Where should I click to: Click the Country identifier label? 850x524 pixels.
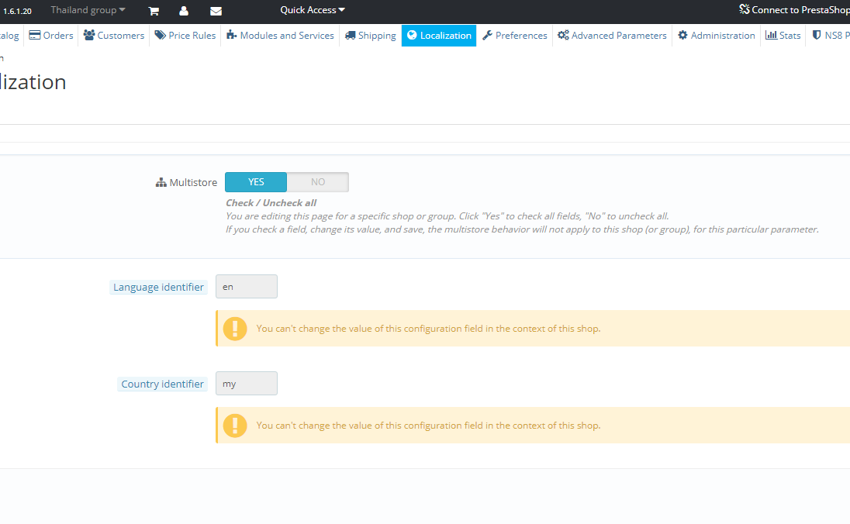(162, 384)
